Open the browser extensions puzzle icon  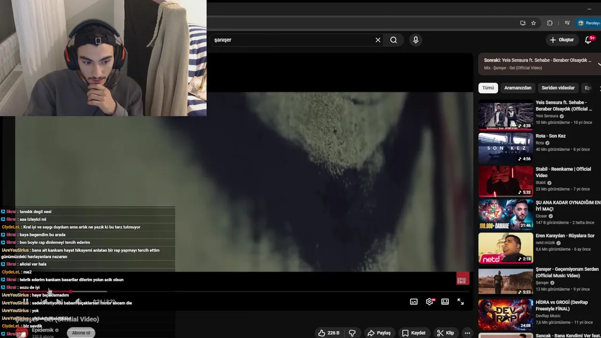[x=550, y=23]
